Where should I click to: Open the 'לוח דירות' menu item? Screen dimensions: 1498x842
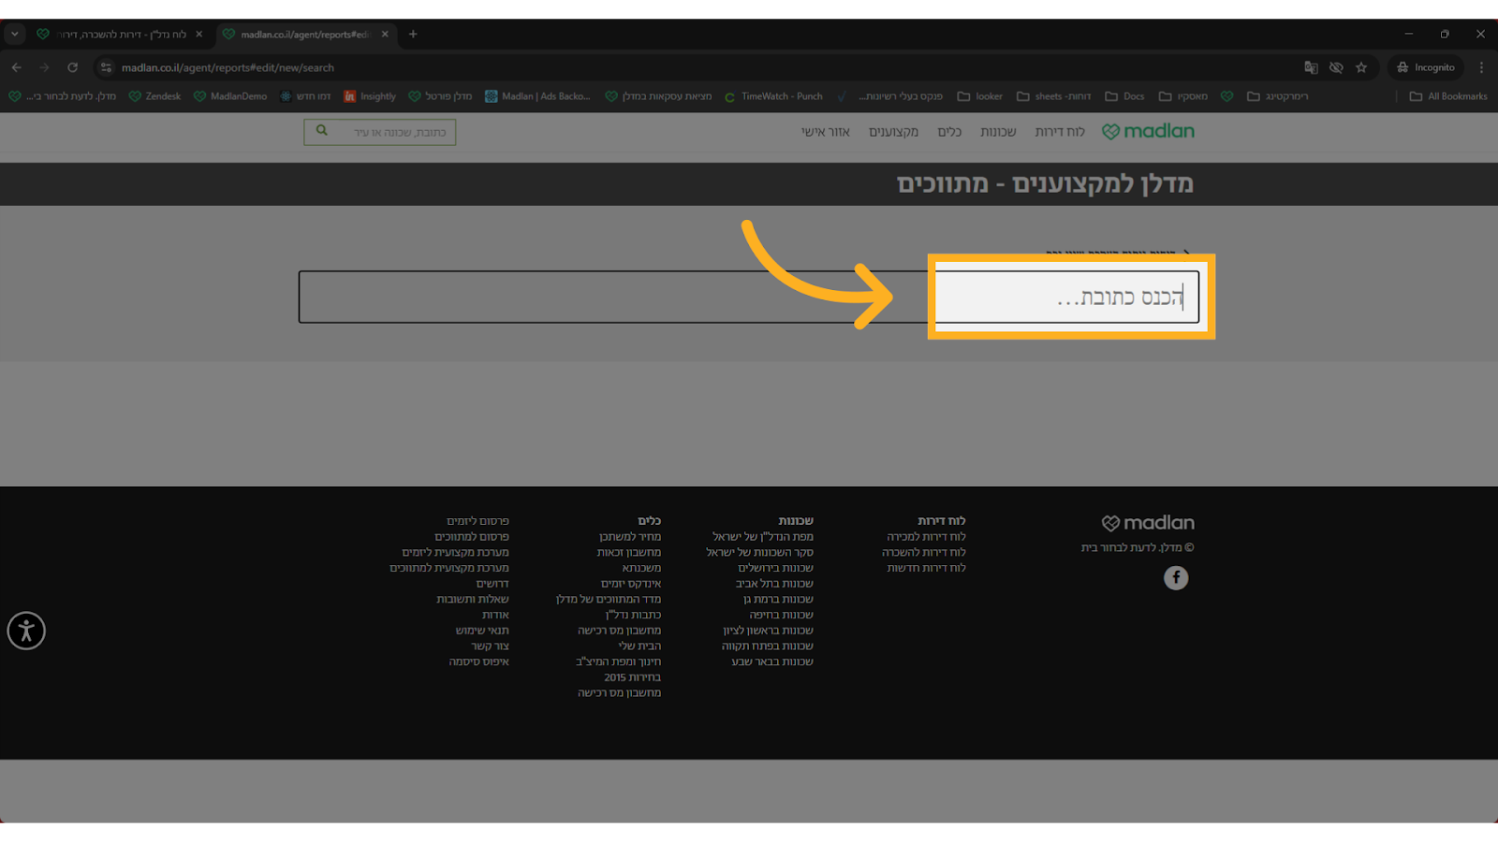click(1059, 132)
